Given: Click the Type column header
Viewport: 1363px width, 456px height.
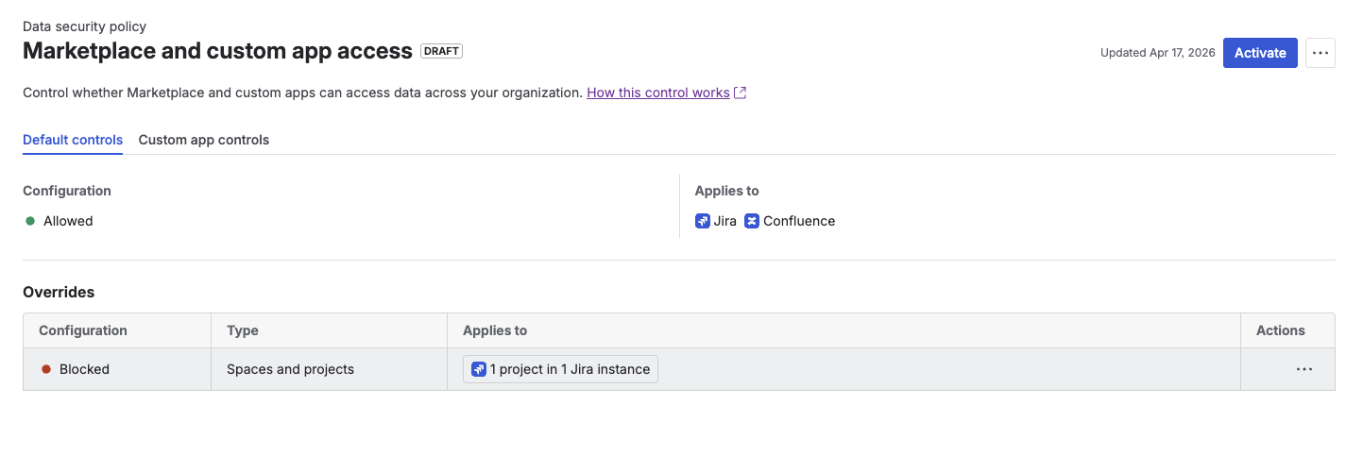Looking at the screenshot, I should click(243, 330).
